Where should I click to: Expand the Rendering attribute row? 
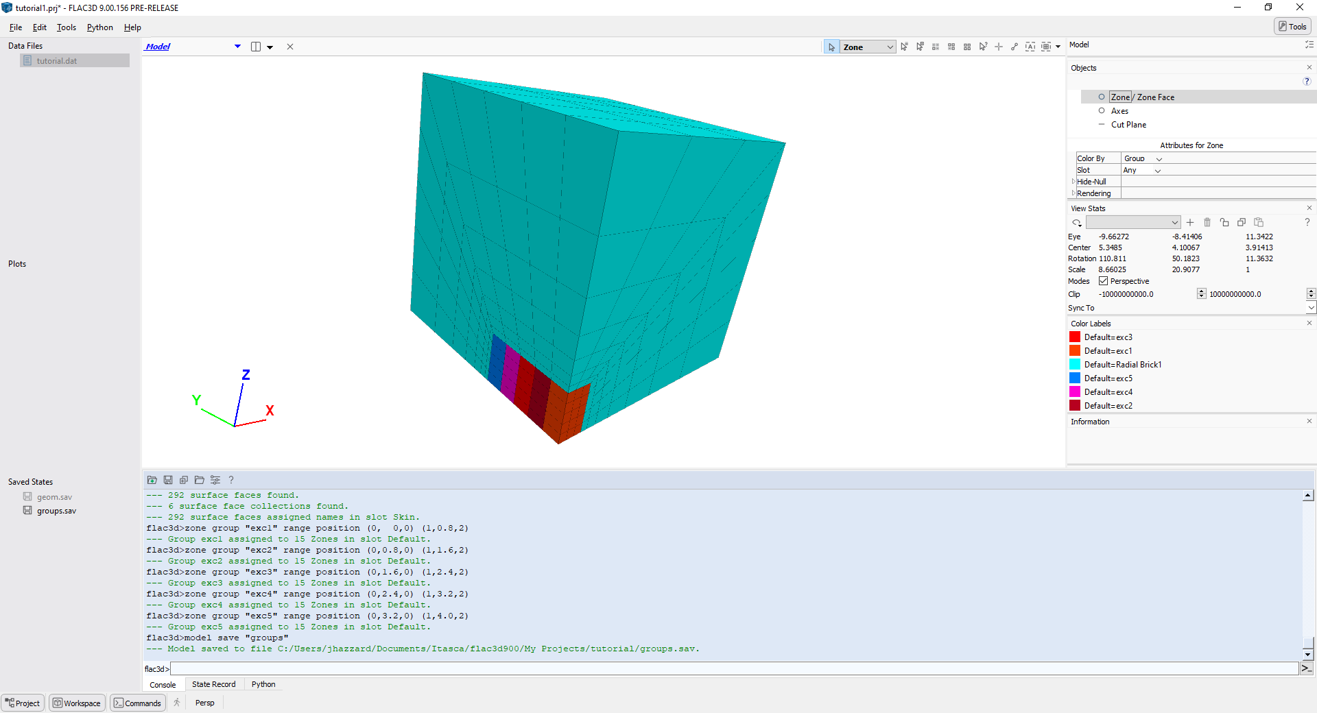[x=1073, y=193]
